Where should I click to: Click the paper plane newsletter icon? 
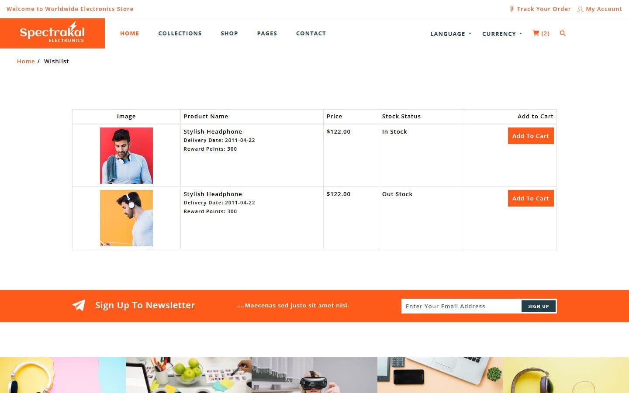click(x=79, y=305)
